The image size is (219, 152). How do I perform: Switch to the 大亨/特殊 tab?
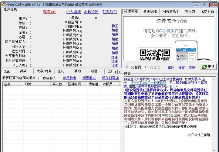[44, 71]
